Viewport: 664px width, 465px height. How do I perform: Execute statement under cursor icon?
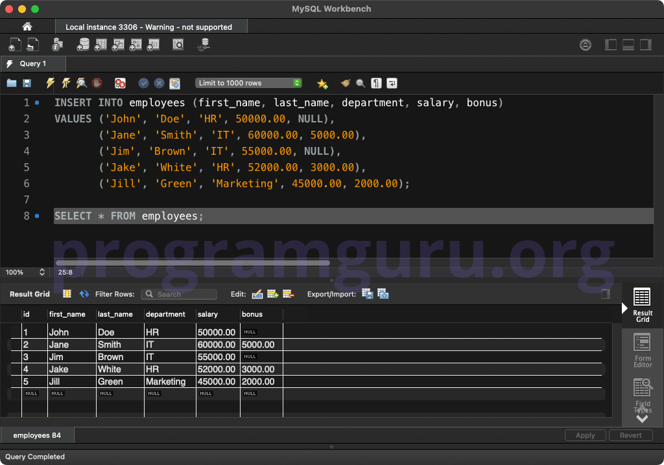point(65,83)
